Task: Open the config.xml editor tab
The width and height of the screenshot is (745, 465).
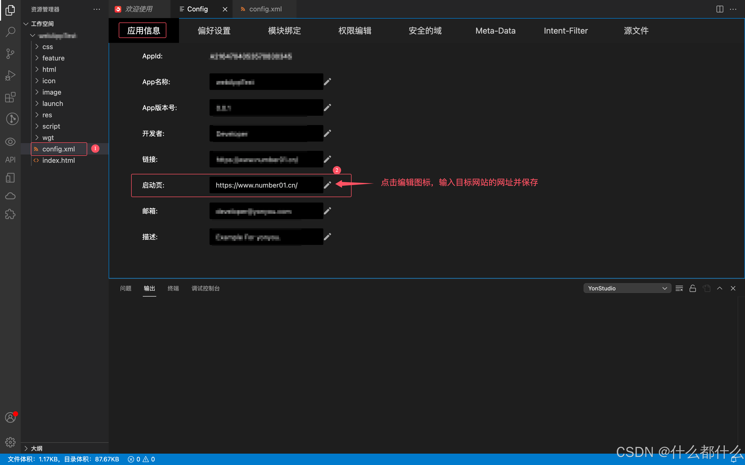Action: pos(265,9)
